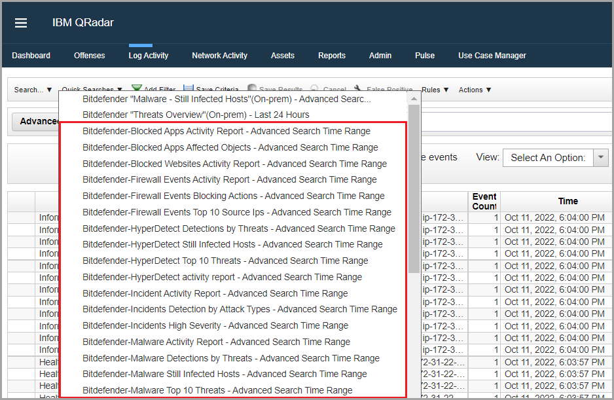The image size is (614, 400).
Task: Click the False Positive wrench icon
Action: click(358, 89)
